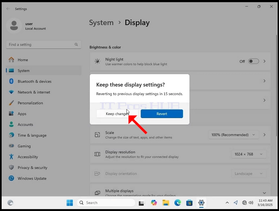Click the Revert button
279x211 pixels.
point(162,114)
